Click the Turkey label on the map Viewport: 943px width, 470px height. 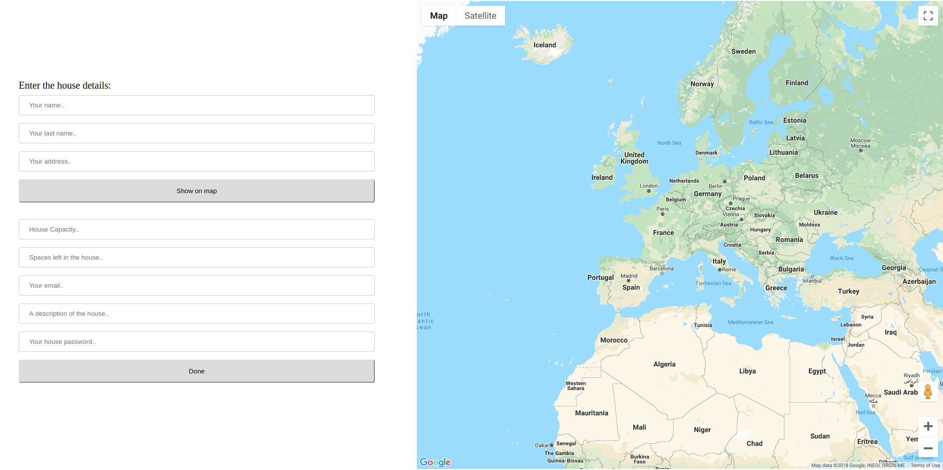point(848,291)
